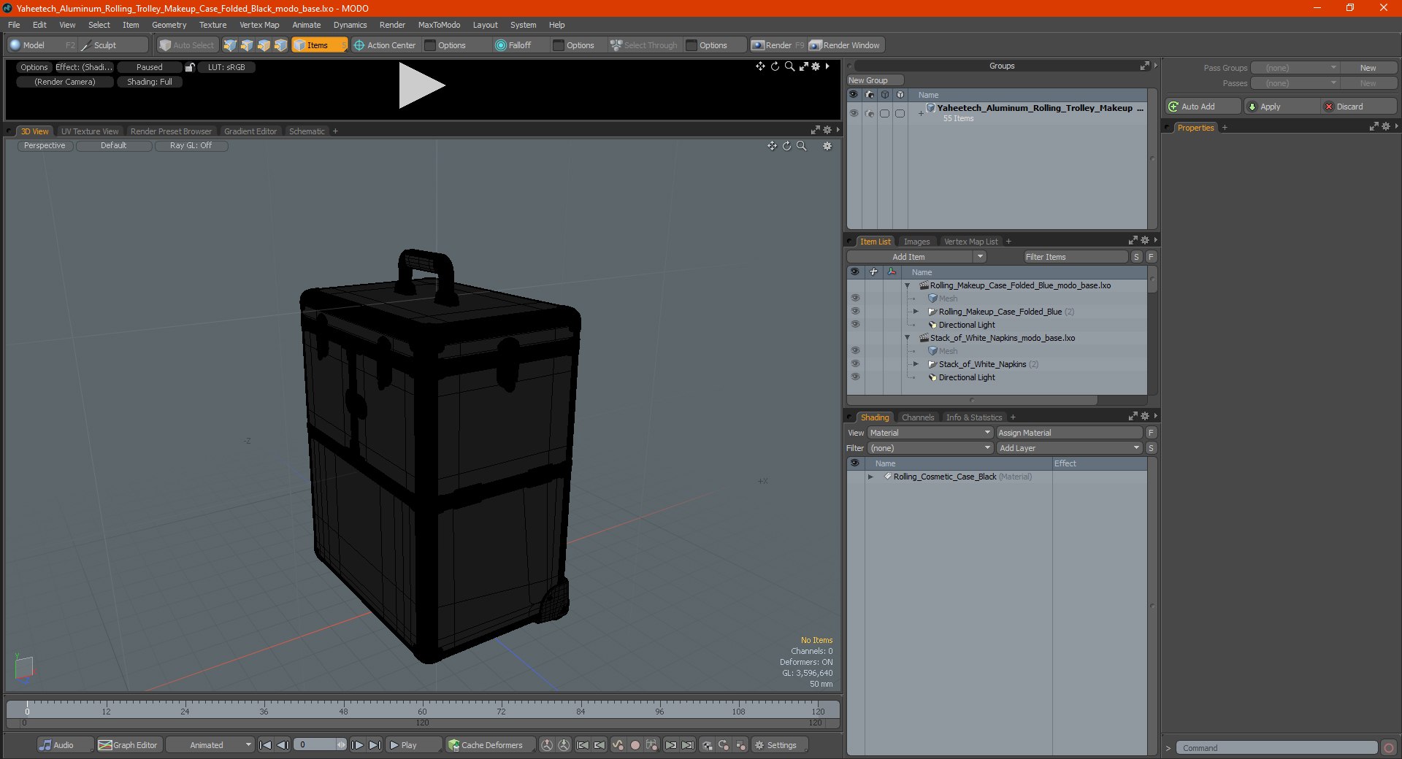
Task: Open the Graph Editor
Action: [x=128, y=745]
